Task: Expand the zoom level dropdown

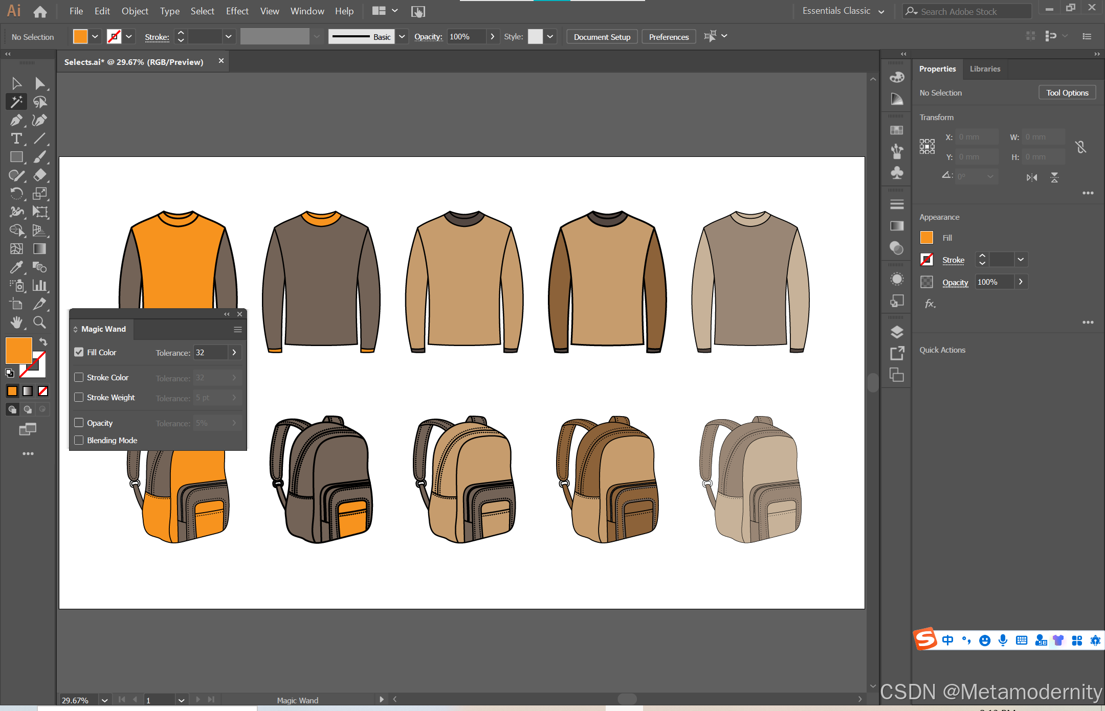Action: 104,700
